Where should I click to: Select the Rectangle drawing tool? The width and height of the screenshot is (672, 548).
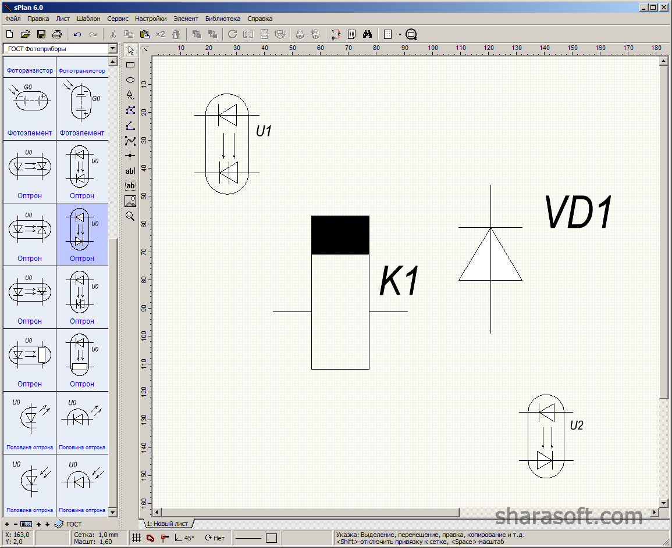[x=130, y=65]
